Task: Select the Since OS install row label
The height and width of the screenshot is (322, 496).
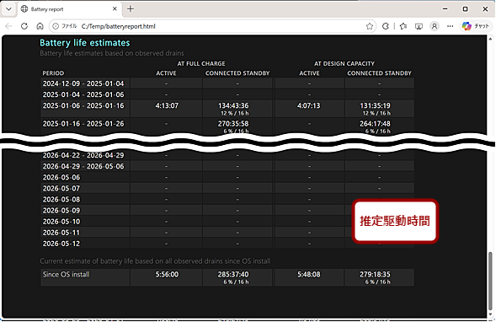Action: [x=67, y=275]
